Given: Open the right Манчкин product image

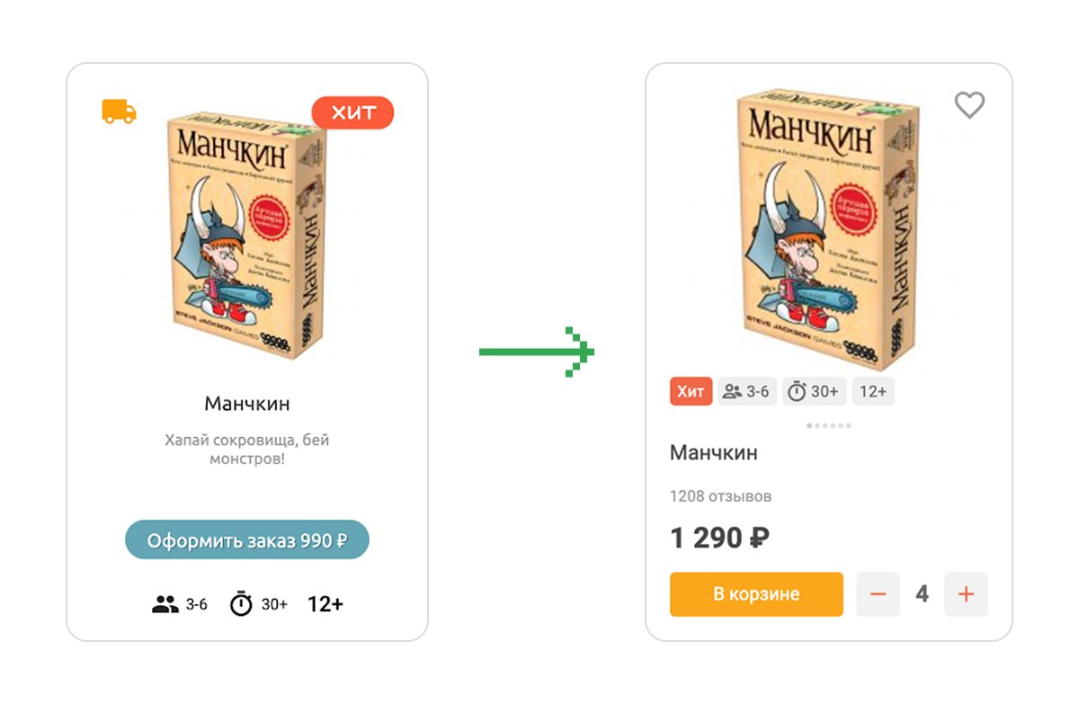Looking at the screenshot, I should [827, 229].
